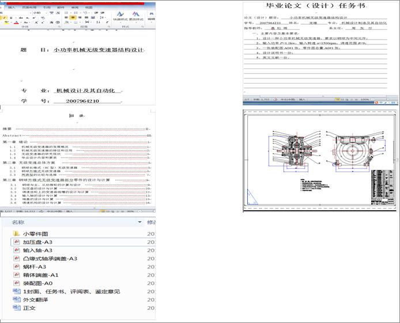The image size is (400, 323).
Task: Open the Change Case Aa dropdown
Action: click(x=26, y=22)
